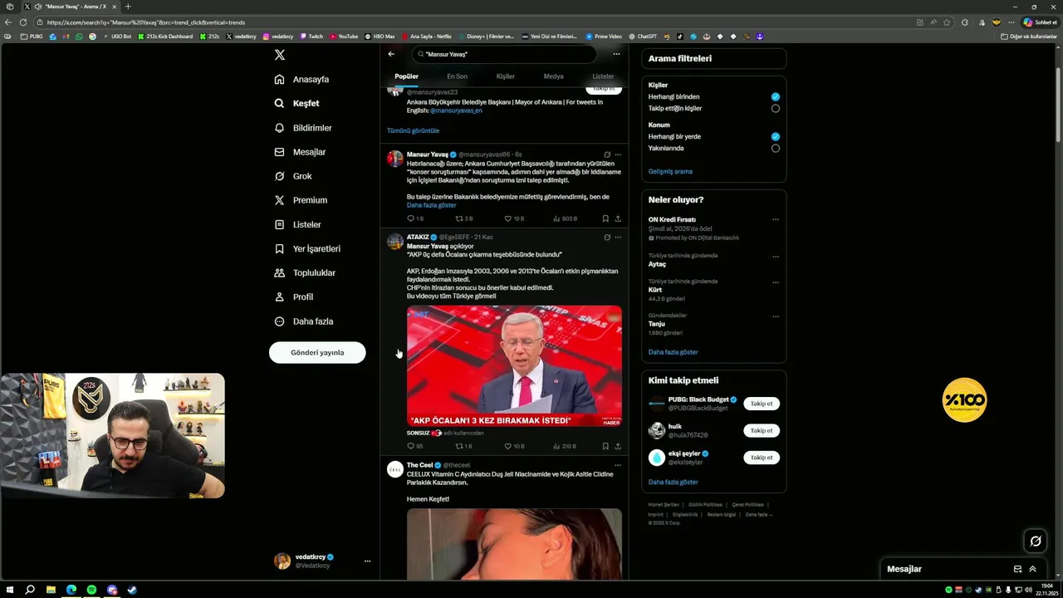Viewport: 1063px width, 598px height.
Task: Open YouTube bookmark in bookmarks bar
Action: pos(344,37)
